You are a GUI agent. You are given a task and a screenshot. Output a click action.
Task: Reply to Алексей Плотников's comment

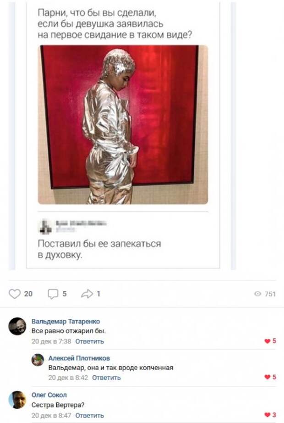pos(106,378)
